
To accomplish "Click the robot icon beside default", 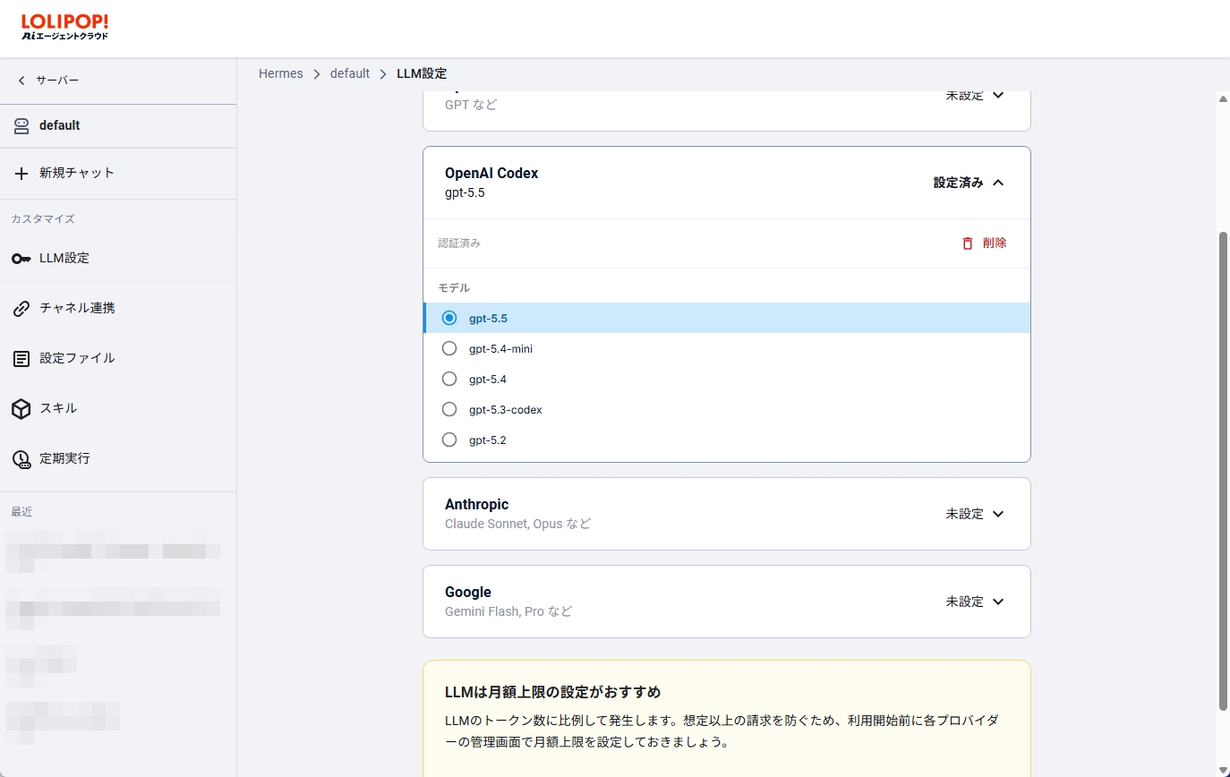I will point(21,126).
